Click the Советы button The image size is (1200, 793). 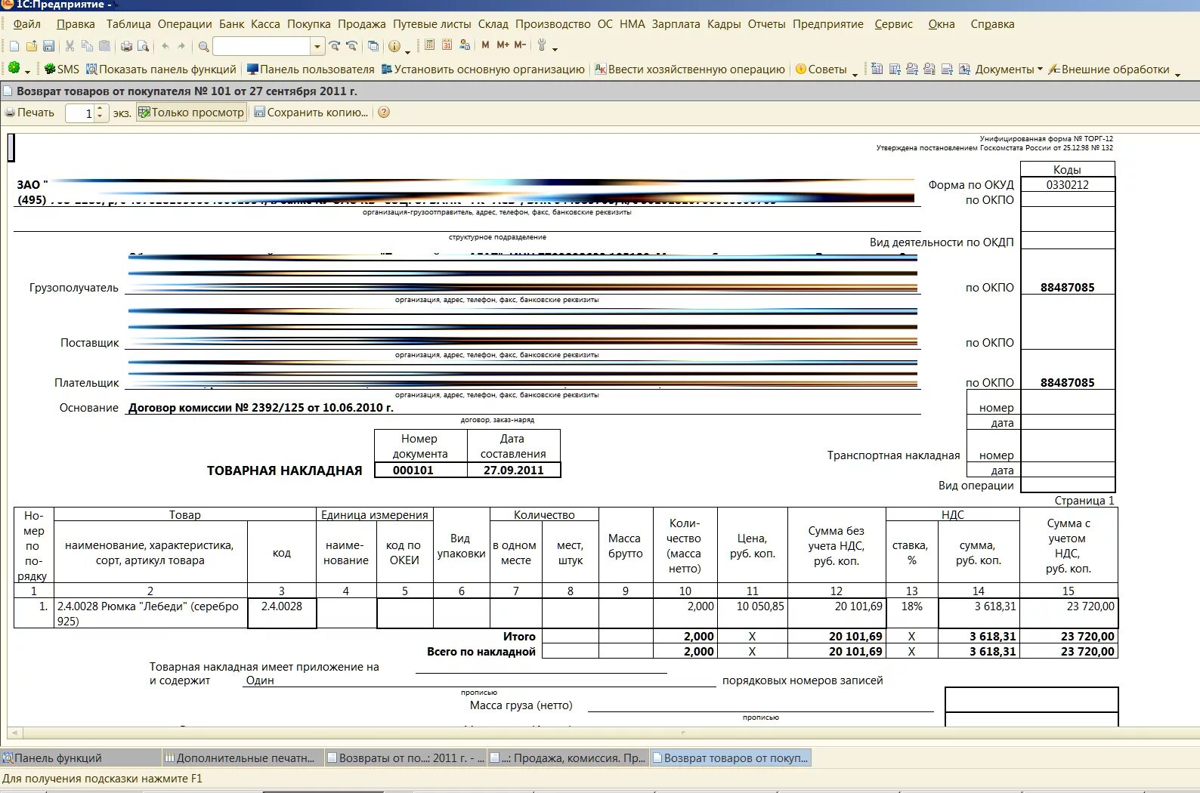pyautogui.click(x=821, y=69)
